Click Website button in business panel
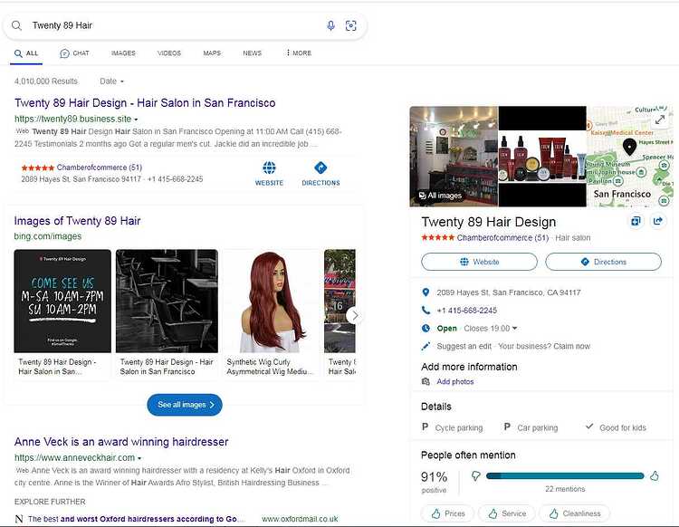 click(x=479, y=262)
